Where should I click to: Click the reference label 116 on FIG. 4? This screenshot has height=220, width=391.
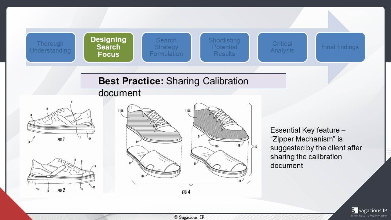[x=216, y=146]
